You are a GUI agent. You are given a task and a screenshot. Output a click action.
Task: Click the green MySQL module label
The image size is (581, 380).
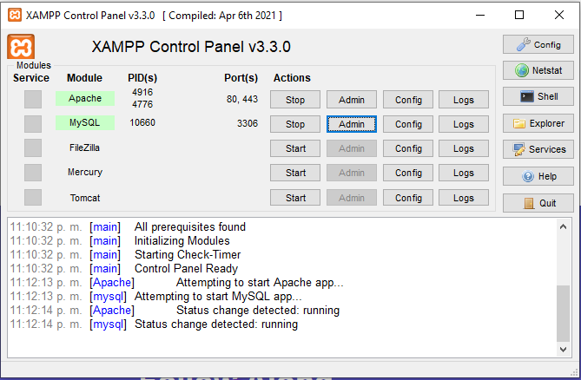coord(85,122)
